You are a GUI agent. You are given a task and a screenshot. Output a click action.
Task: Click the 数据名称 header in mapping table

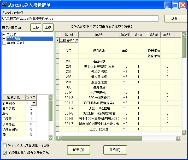tap(13, 98)
